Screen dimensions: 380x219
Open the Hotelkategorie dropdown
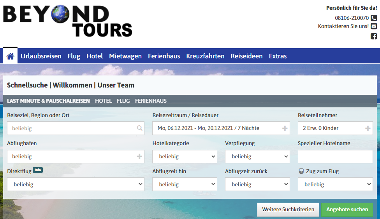[185, 156]
